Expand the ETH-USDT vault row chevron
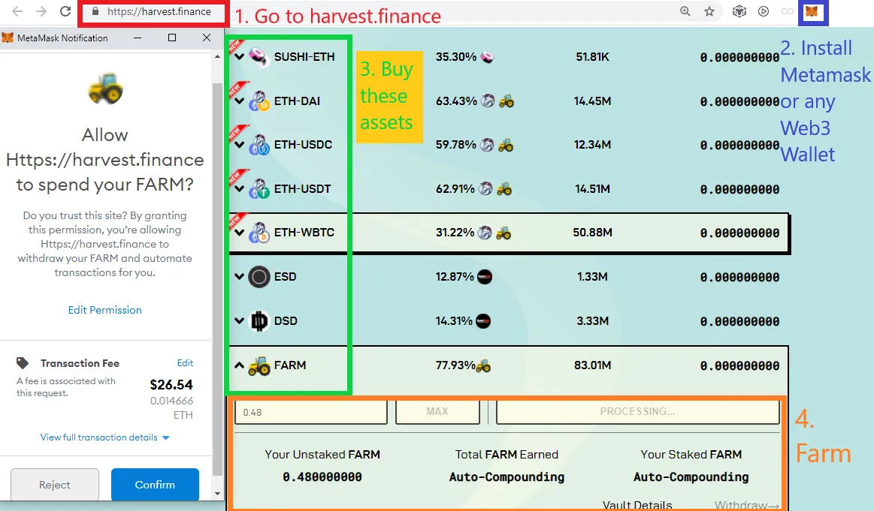The width and height of the screenshot is (874, 511). click(x=240, y=188)
